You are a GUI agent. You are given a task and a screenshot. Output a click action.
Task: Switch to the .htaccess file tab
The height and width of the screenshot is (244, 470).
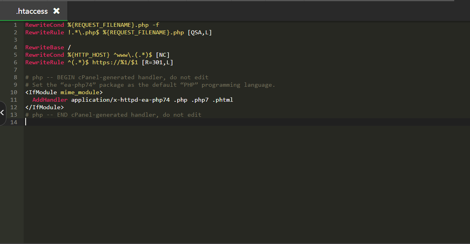32,11
